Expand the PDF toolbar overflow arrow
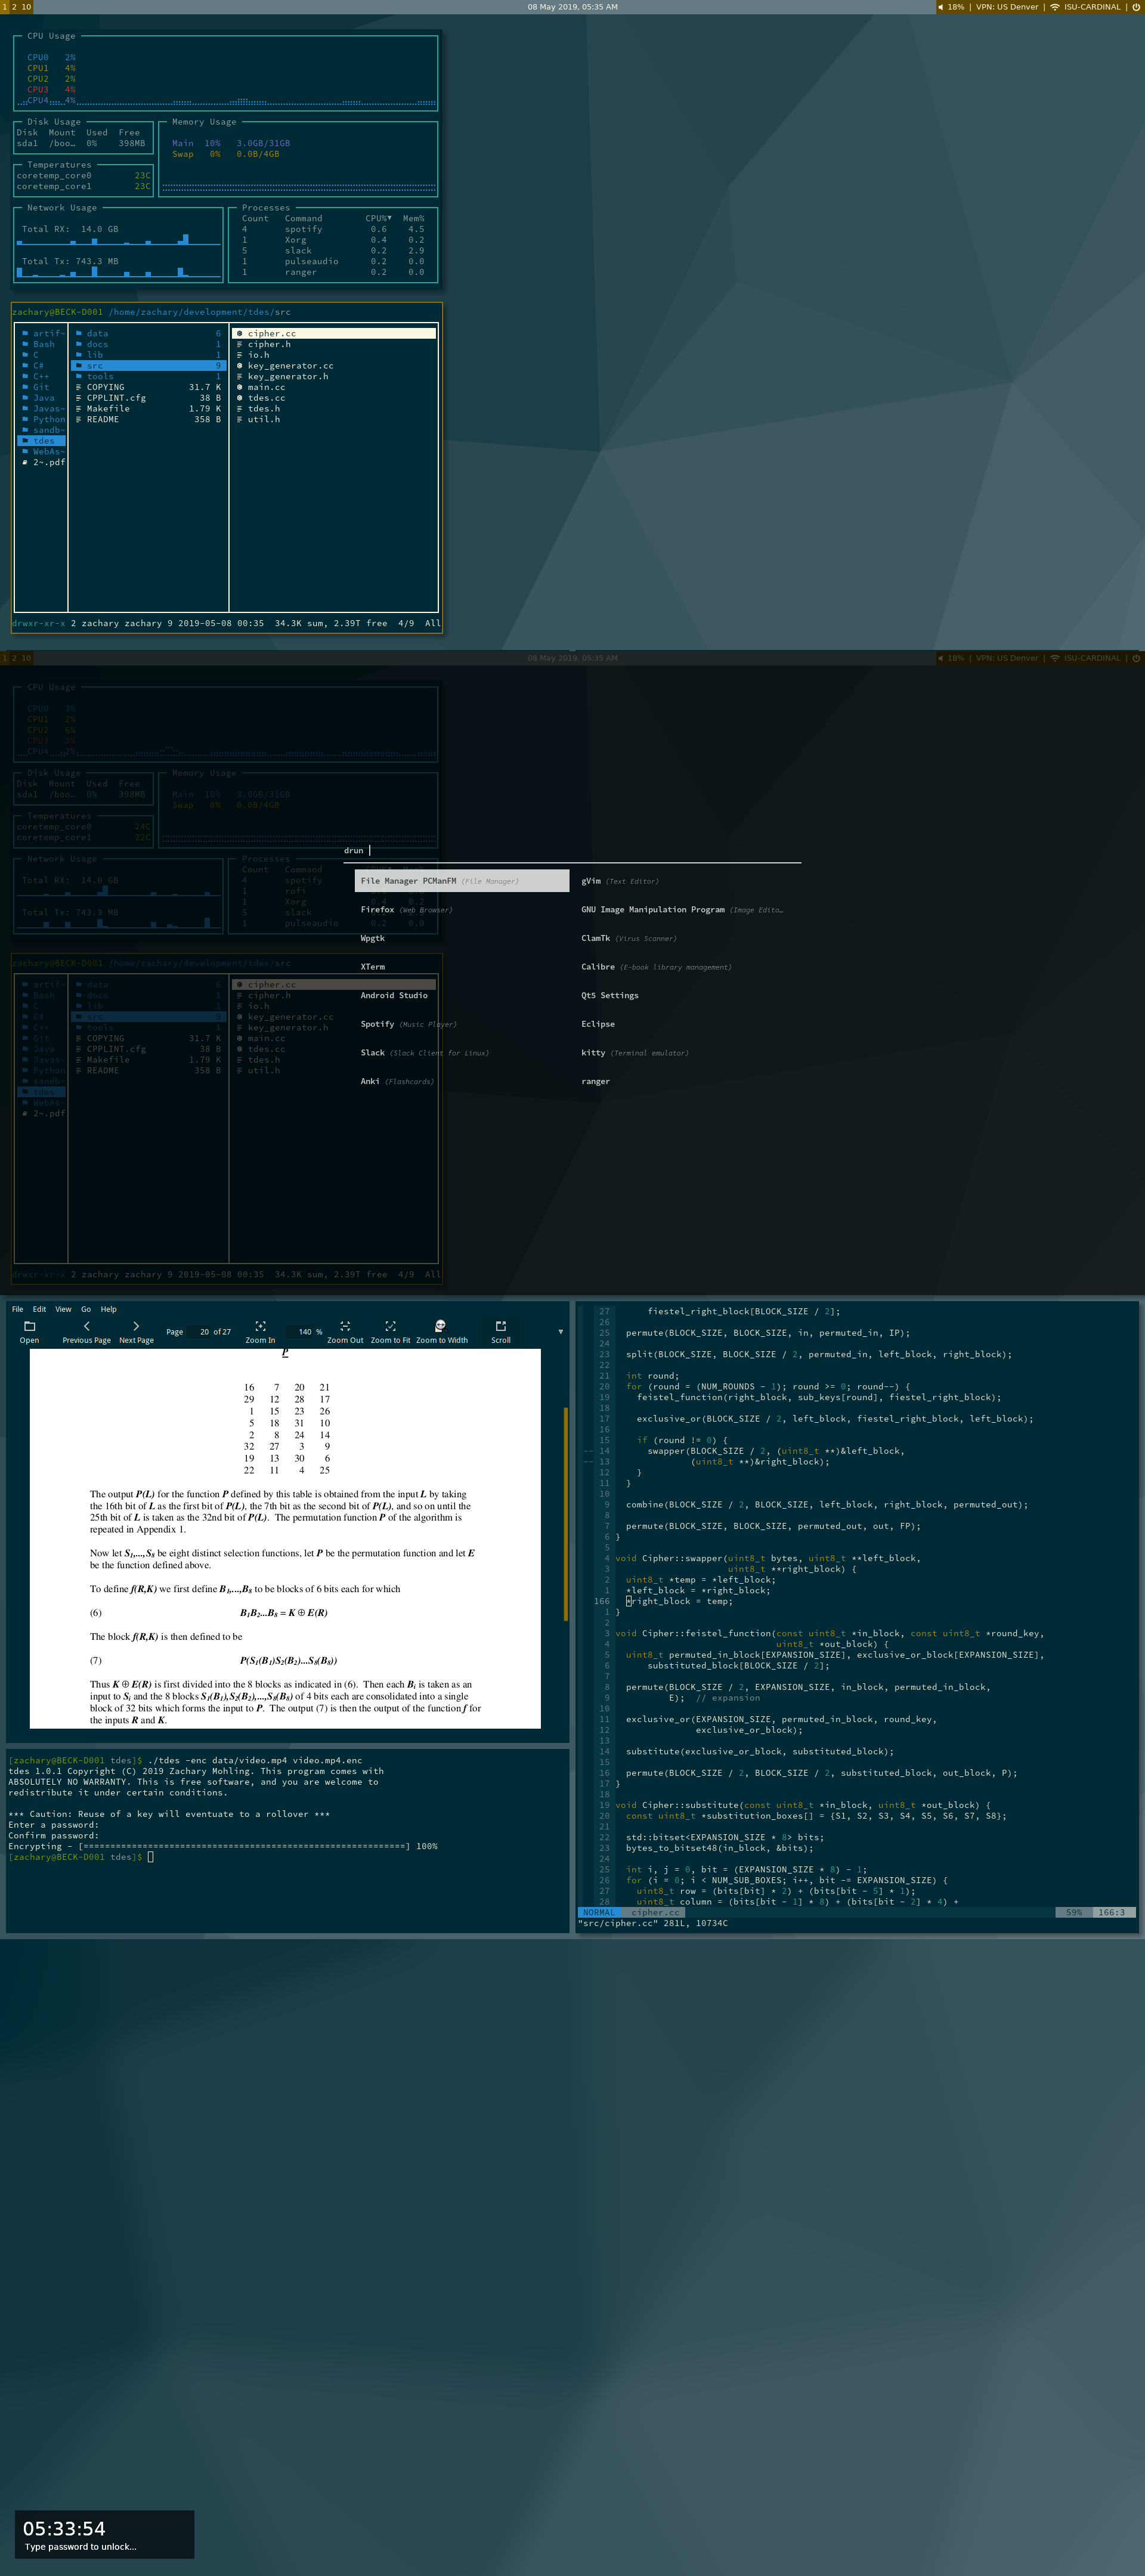This screenshot has height=2576, width=1145. click(x=560, y=1332)
